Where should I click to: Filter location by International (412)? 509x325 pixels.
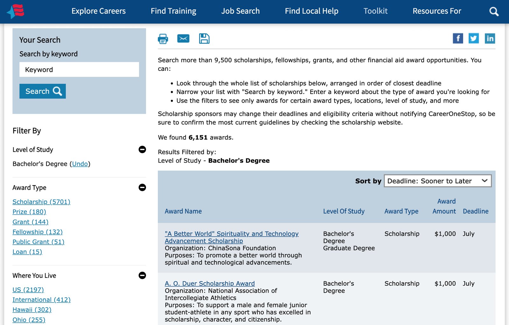click(42, 300)
